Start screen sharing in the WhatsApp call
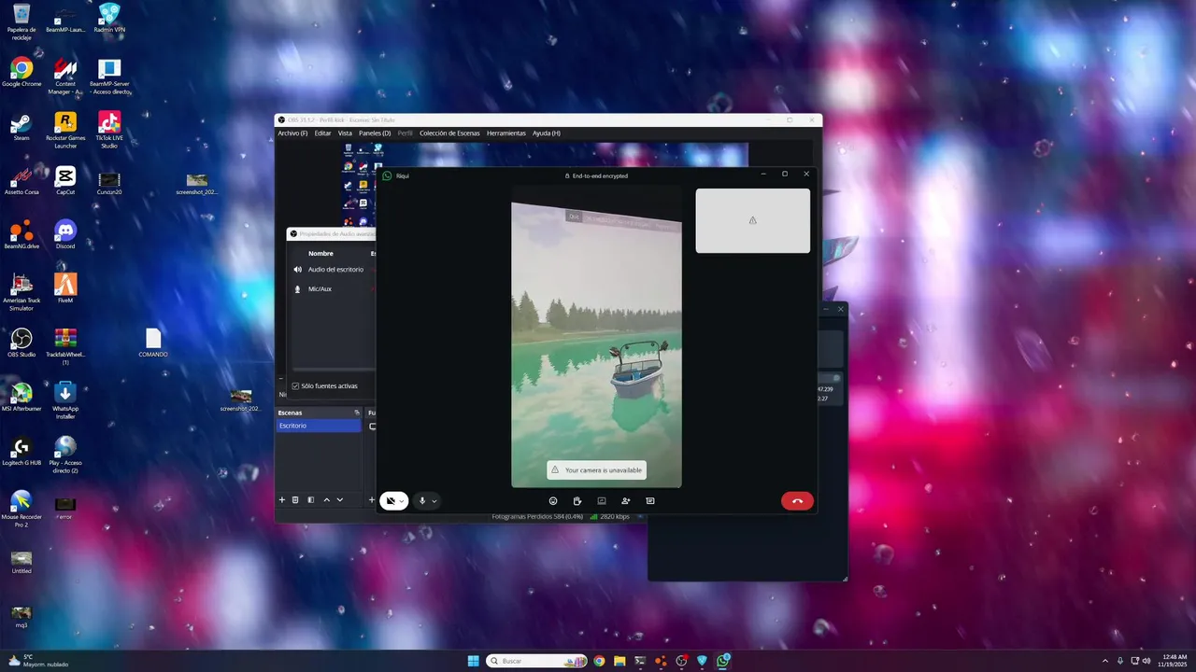Viewport: 1196px width, 672px height. tap(602, 501)
